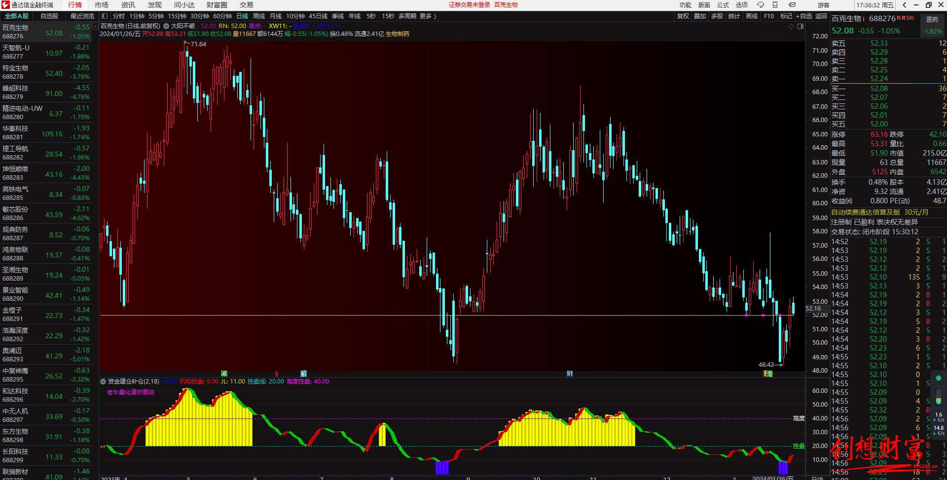The image size is (947, 480).
Task: Click the diamond icon at chart top-right
Action: (792, 26)
